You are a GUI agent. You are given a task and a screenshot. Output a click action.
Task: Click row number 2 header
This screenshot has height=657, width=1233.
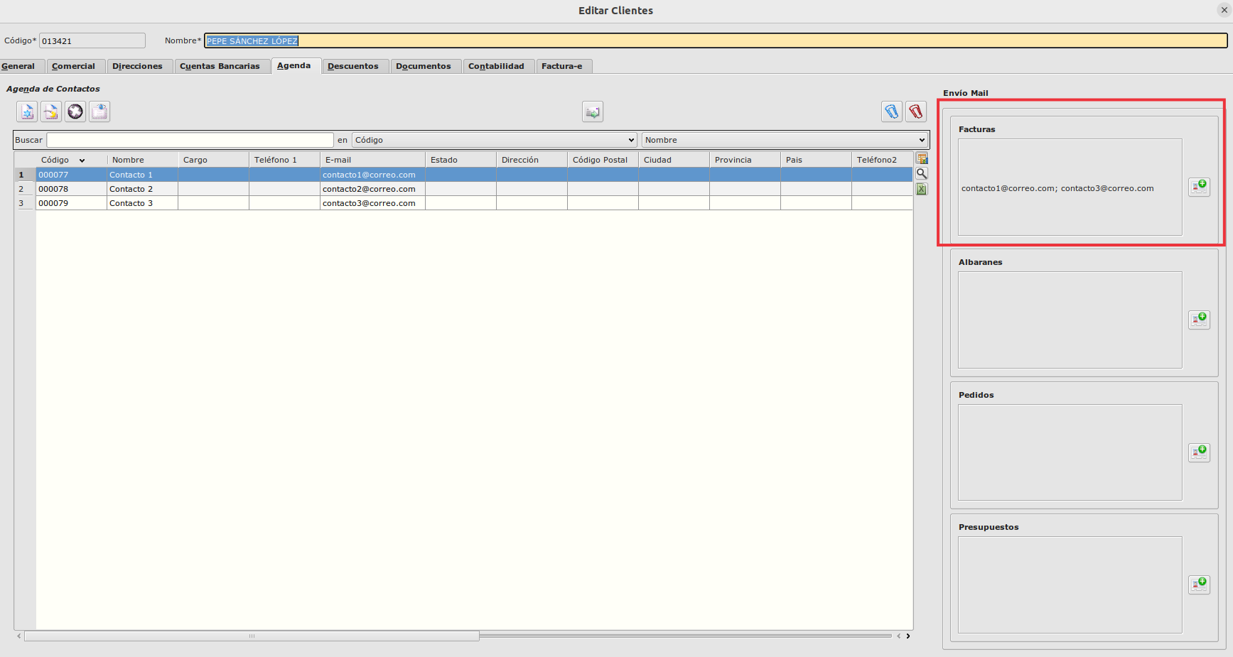pos(25,189)
